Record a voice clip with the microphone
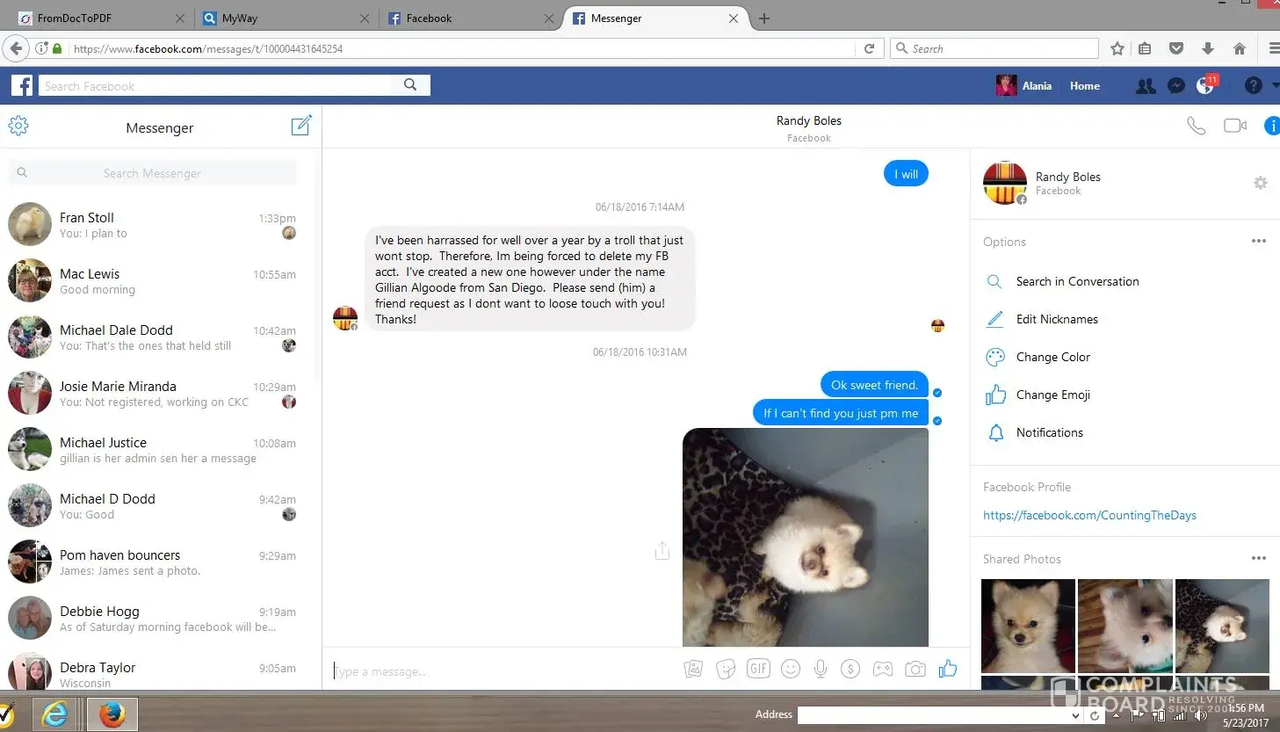 point(821,670)
